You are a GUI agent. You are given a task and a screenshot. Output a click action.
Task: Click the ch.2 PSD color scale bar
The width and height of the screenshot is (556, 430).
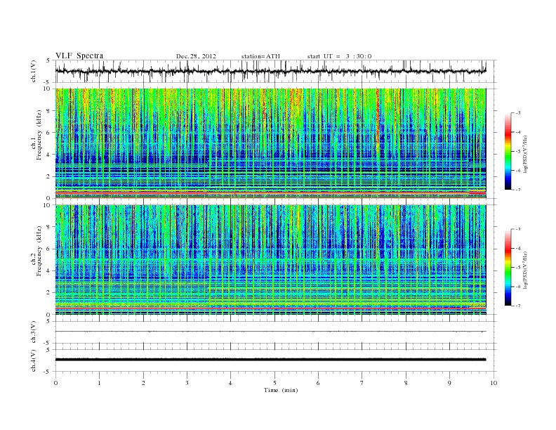[x=508, y=268]
